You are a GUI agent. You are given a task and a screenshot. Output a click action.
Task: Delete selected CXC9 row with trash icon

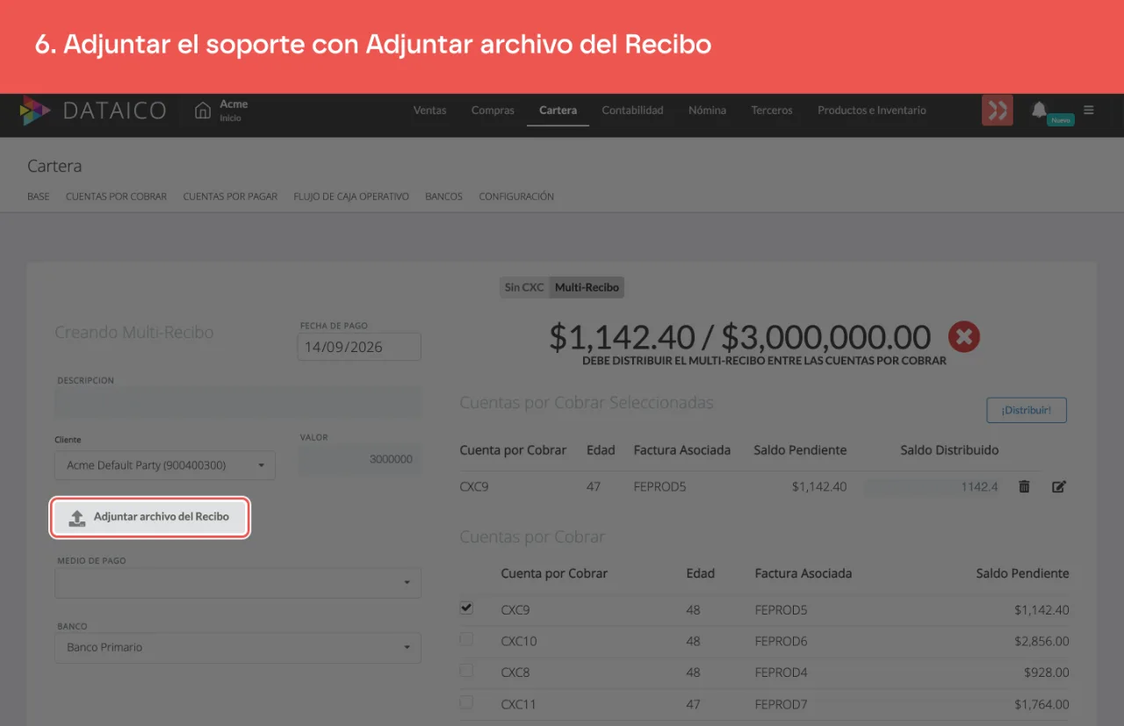[1024, 486]
